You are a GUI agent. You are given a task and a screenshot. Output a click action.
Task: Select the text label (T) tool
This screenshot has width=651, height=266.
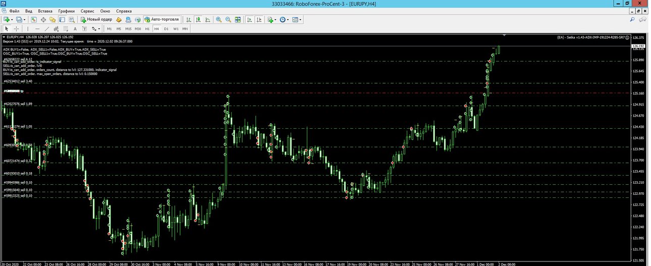tap(84, 29)
